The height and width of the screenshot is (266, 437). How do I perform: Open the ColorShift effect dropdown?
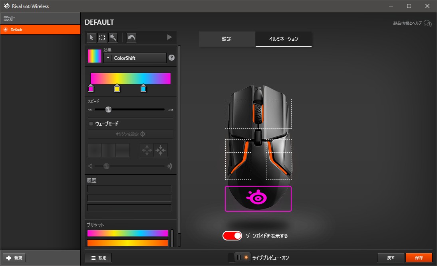click(x=135, y=58)
